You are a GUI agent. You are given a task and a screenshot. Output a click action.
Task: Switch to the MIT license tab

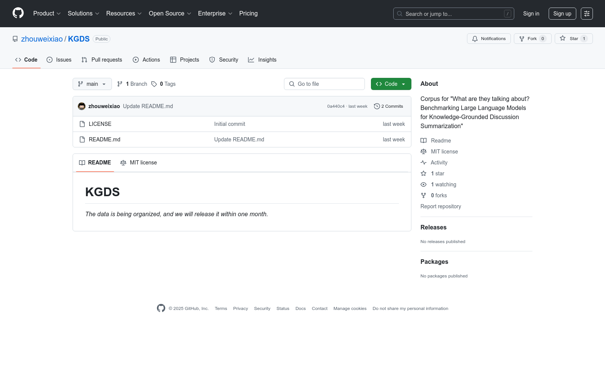click(138, 163)
